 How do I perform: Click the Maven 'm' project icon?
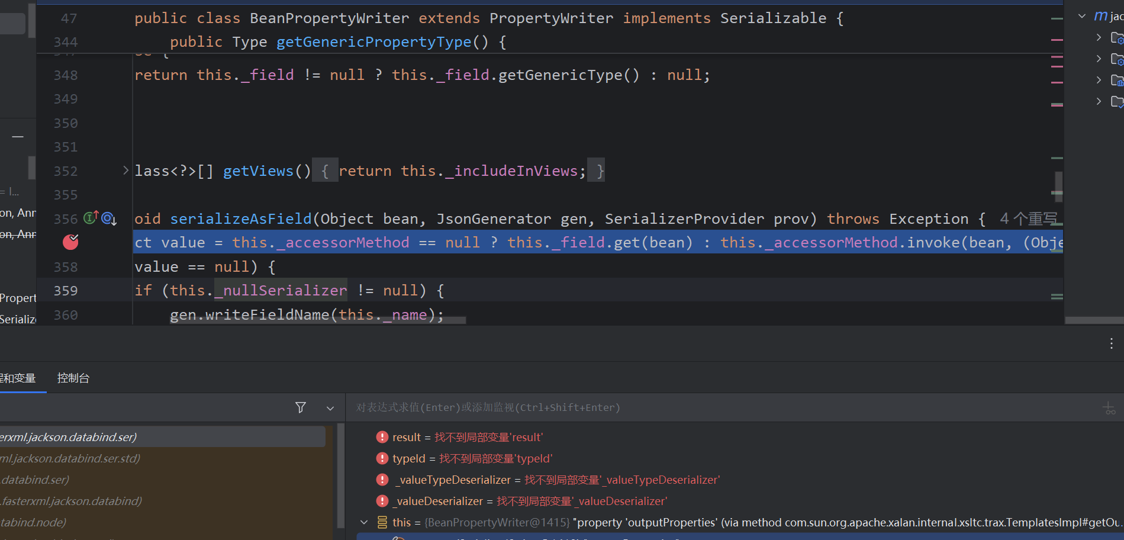pos(1101,16)
